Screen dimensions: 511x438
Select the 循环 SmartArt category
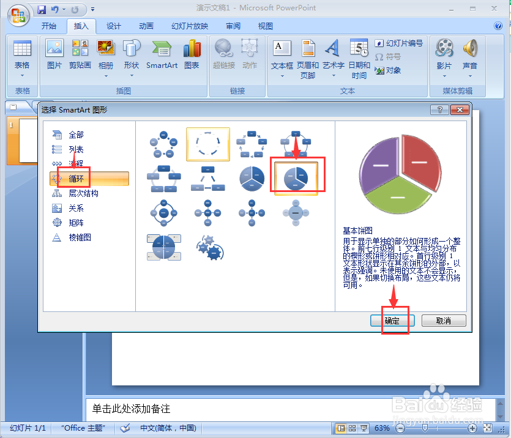tap(89, 179)
